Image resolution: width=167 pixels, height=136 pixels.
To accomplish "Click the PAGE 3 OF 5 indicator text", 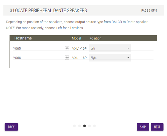I will tap(149, 10).
